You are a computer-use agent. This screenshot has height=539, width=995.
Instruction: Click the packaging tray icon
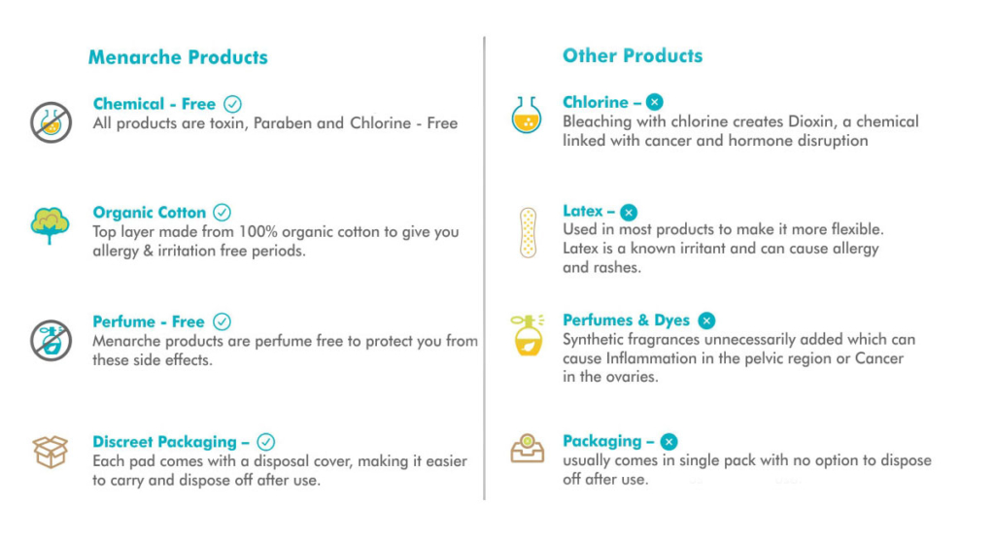point(528,448)
